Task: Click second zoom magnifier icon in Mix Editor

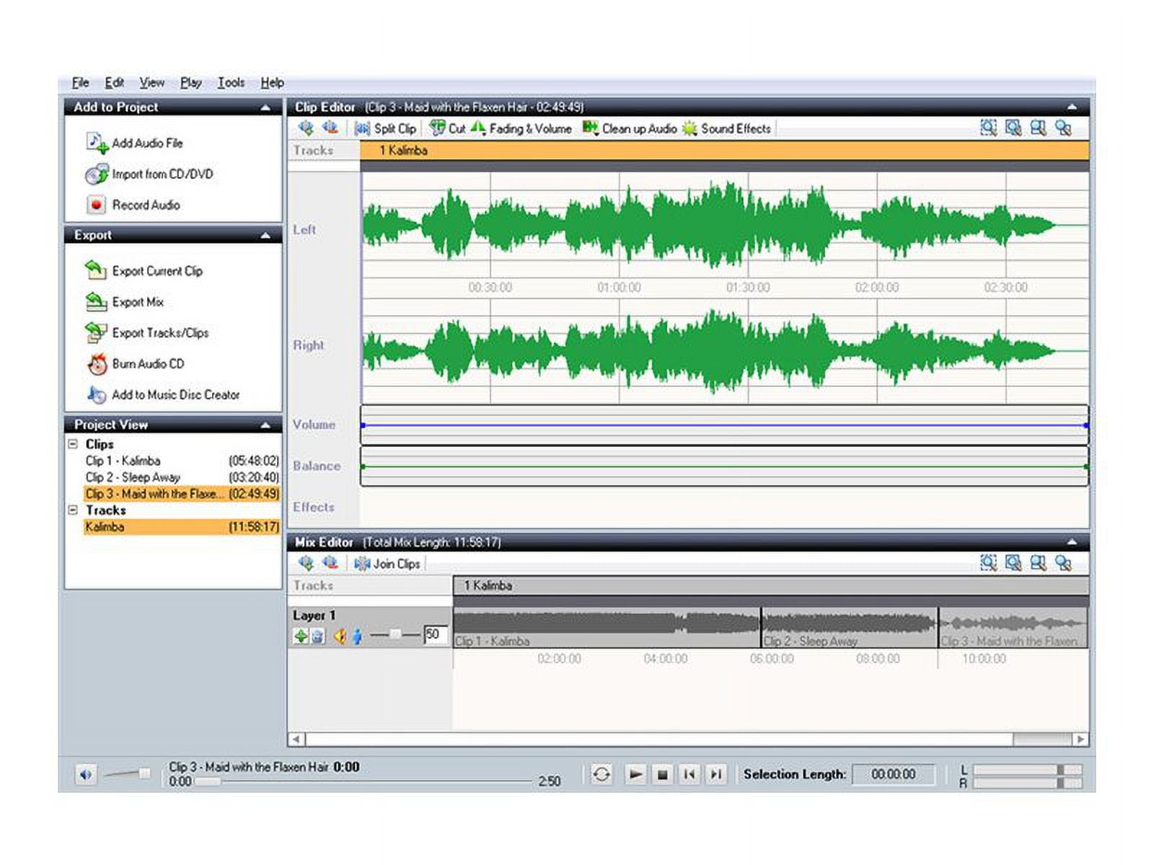Action: click(x=1013, y=563)
